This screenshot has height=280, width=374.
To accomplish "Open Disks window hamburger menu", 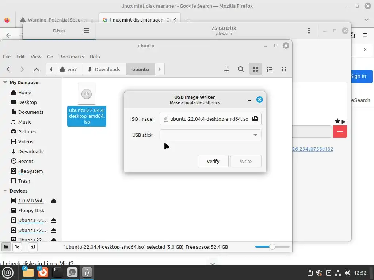I will (x=87, y=31).
